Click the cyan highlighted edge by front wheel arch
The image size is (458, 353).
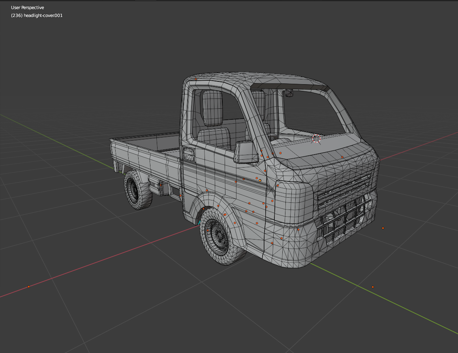pos(199,222)
